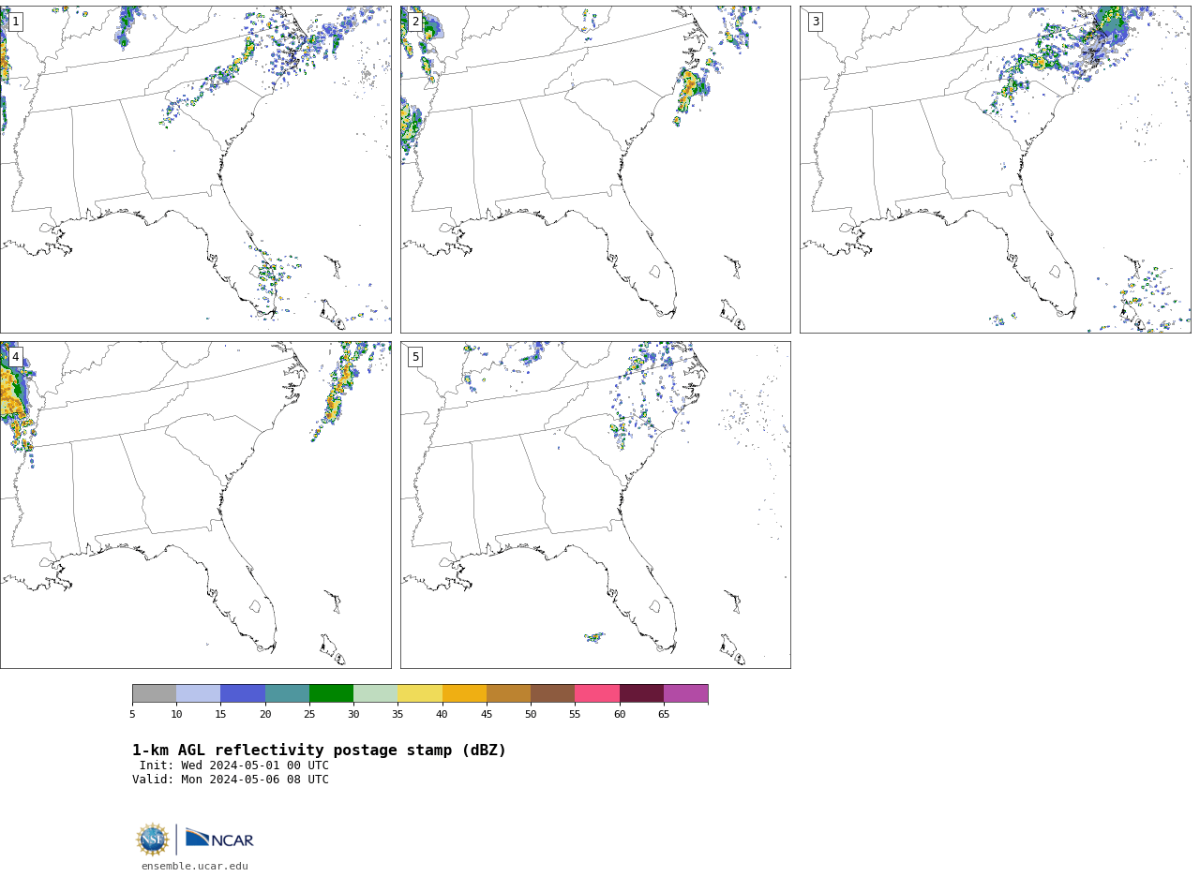Click the NSF logo icon
Image resolution: width=1200 pixels, height=877 pixels.
click(x=153, y=840)
